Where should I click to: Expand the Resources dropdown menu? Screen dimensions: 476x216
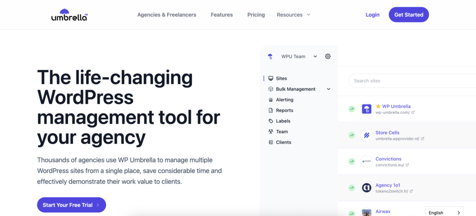tap(294, 14)
